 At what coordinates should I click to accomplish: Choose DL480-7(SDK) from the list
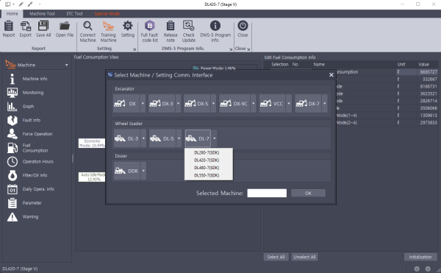coord(207,168)
